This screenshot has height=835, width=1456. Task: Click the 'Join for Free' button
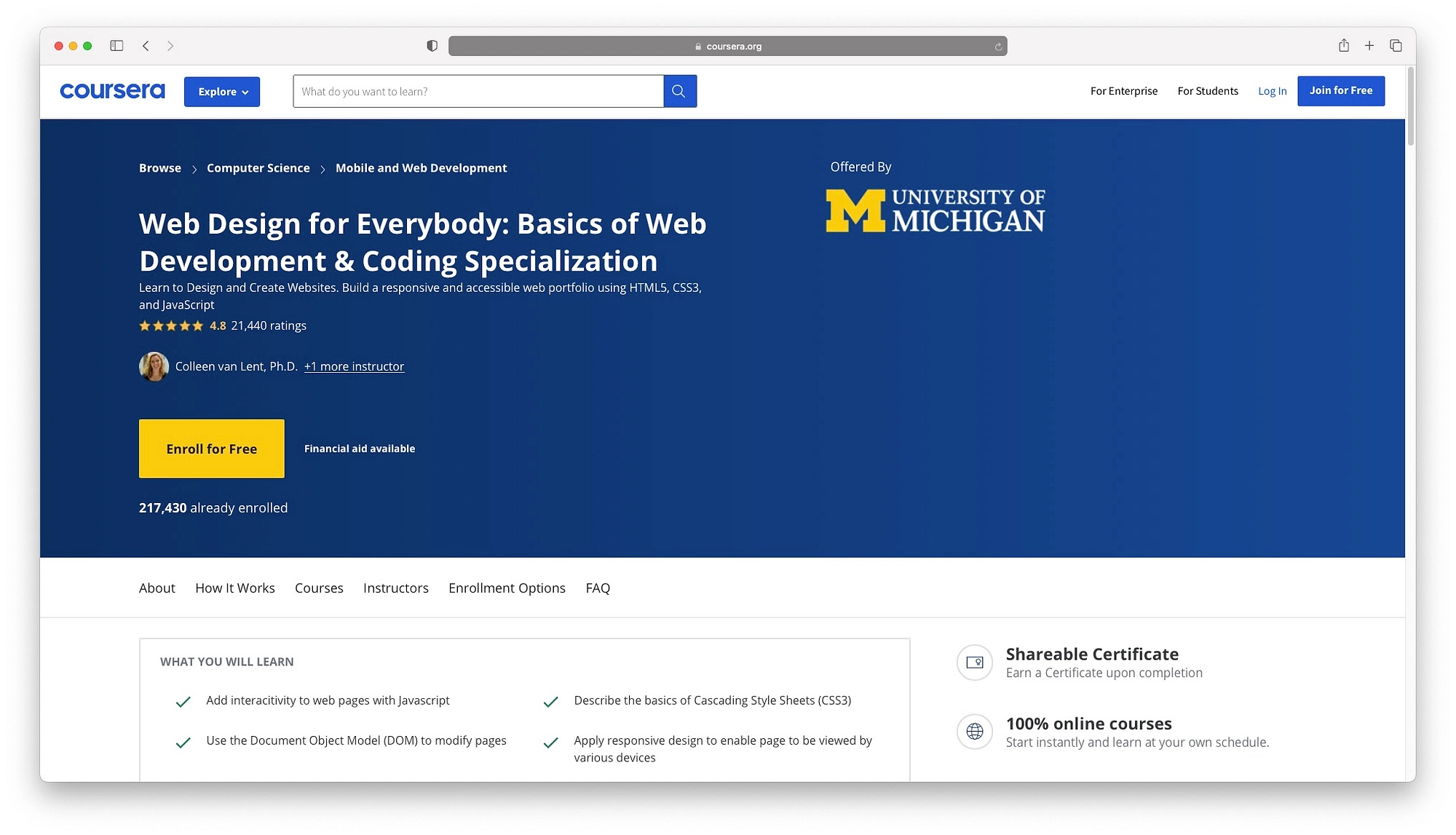[x=1341, y=90]
